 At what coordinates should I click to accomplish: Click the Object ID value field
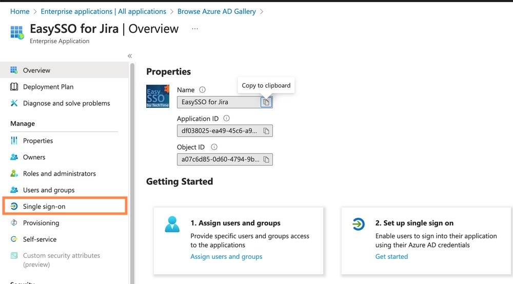coord(225,160)
